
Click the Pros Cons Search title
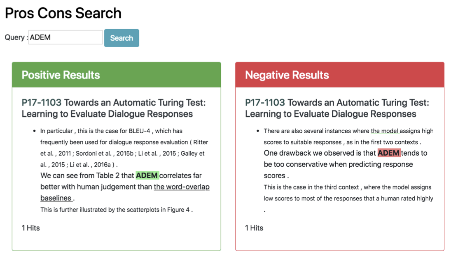pos(63,13)
